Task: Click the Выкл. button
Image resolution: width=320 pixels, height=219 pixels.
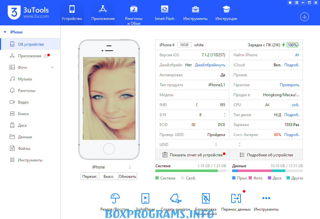Action: tap(109, 176)
